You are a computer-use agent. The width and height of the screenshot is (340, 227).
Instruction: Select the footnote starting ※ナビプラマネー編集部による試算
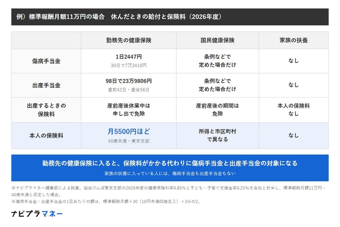point(168,191)
